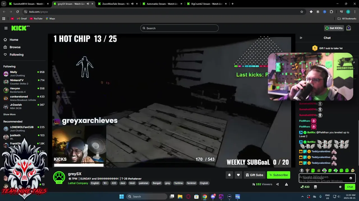Image resolution: width=359 pixels, height=201 pixels.
Task: Click the green Subscribe button
Action: click(279, 175)
